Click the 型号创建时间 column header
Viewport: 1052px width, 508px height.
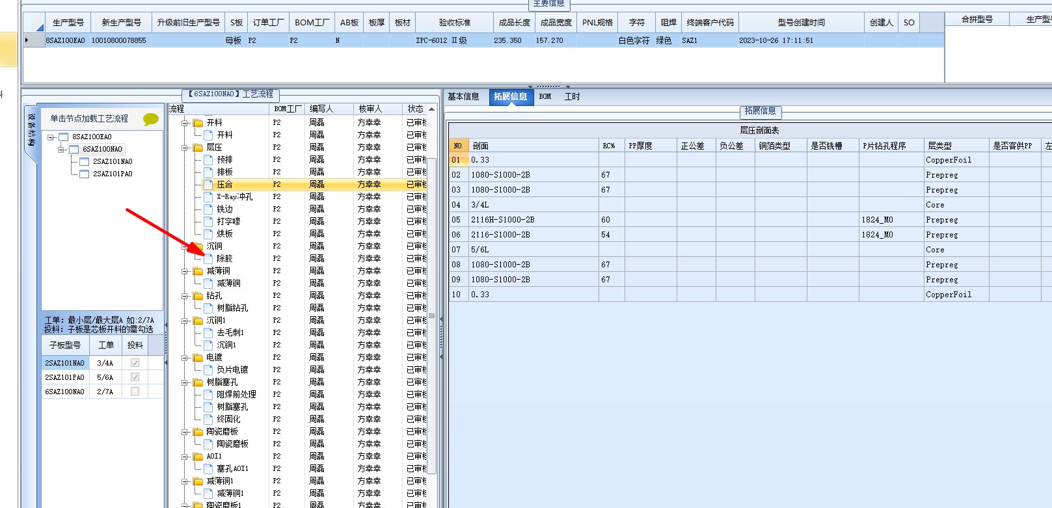point(802,22)
